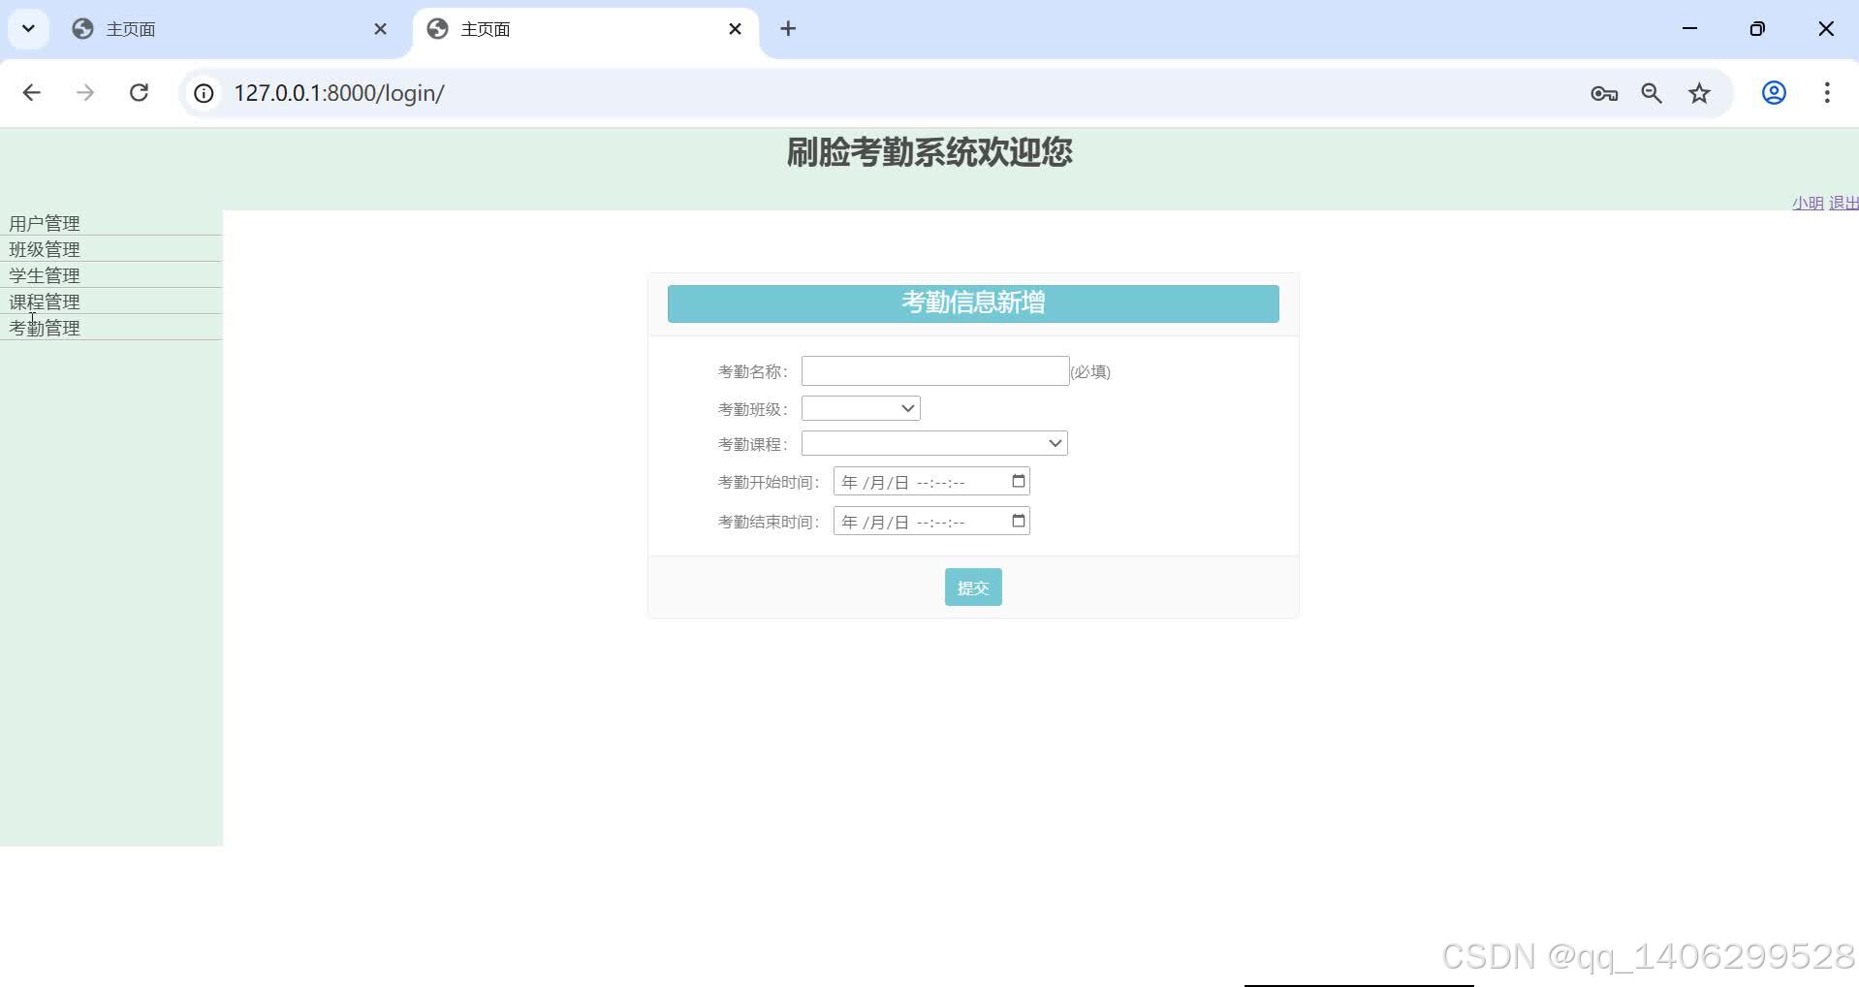Open the browser profile account icon

tap(1773, 93)
